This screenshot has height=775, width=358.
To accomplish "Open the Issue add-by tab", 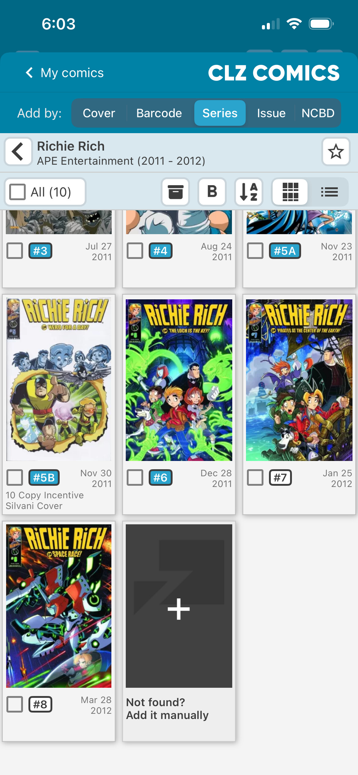I will click(271, 113).
